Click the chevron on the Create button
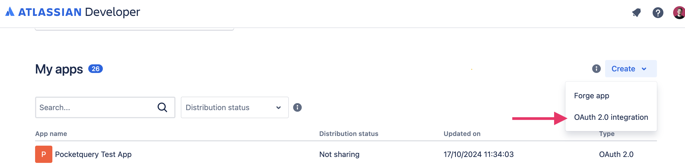Screen dimensions: 685x168 pos(645,69)
